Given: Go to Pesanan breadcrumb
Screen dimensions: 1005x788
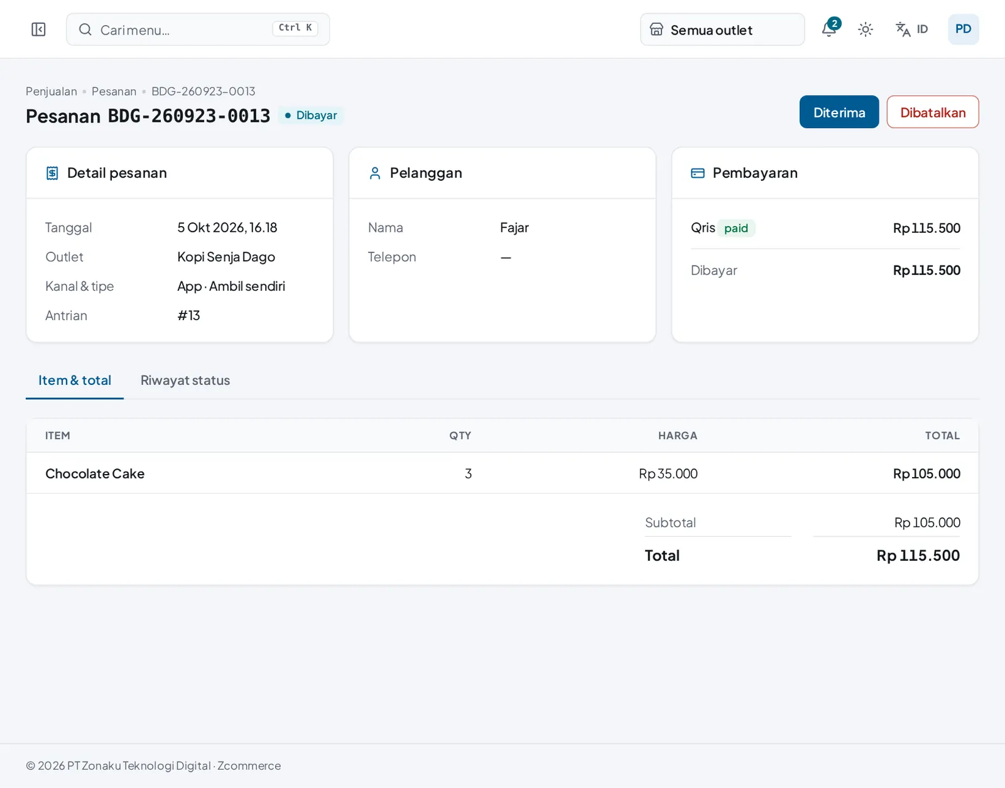Looking at the screenshot, I should tap(114, 92).
